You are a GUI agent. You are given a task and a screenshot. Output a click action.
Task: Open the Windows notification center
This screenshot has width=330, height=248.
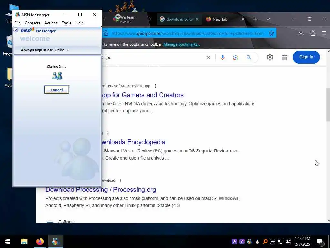click(x=320, y=242)
